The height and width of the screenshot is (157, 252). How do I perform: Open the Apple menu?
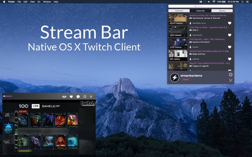click(x=4, y=2)
